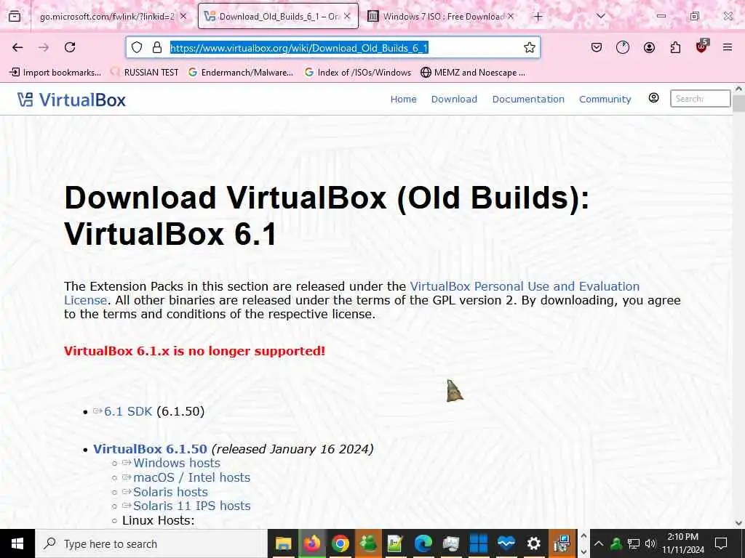Open Import bookmarks bookmark item

(x=55, y=73)
